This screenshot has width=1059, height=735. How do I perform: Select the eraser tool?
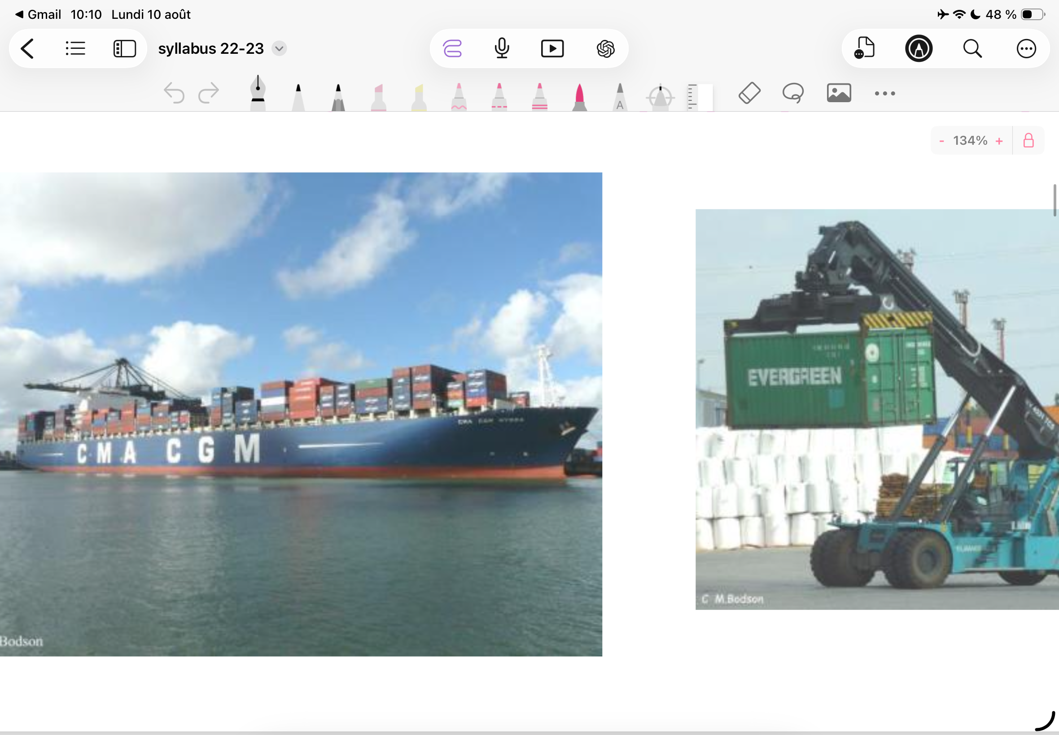(750, 93)
